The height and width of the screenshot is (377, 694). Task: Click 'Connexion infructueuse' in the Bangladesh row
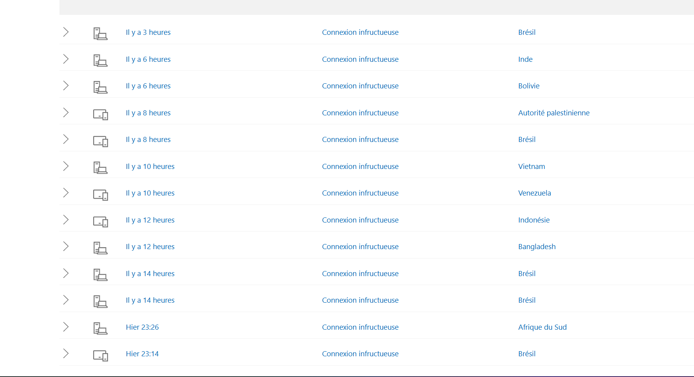[360, 247]
